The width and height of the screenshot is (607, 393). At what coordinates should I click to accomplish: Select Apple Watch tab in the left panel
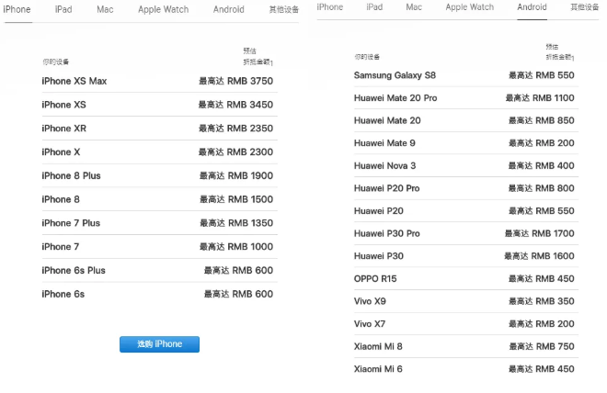pos(164,9)
